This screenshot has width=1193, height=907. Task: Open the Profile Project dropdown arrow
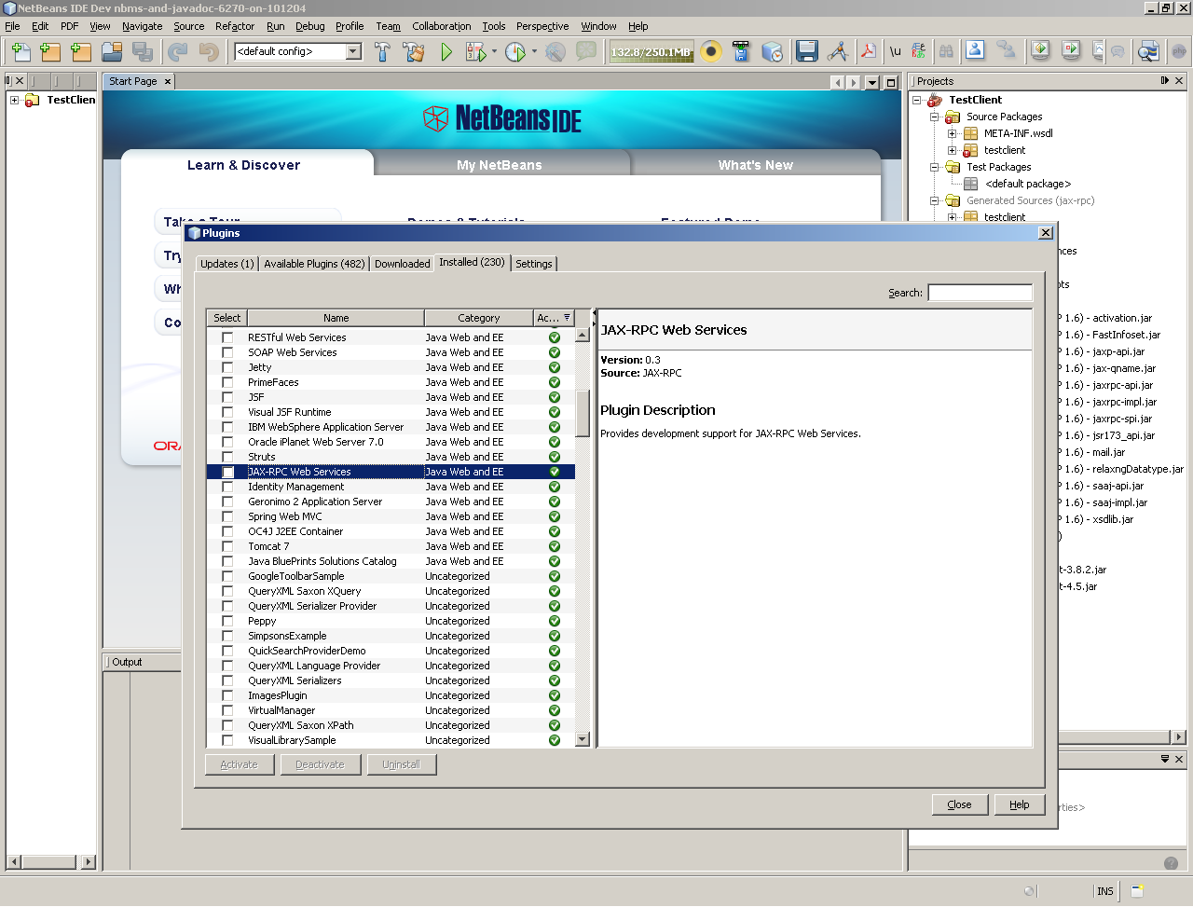tap(534, 52)
